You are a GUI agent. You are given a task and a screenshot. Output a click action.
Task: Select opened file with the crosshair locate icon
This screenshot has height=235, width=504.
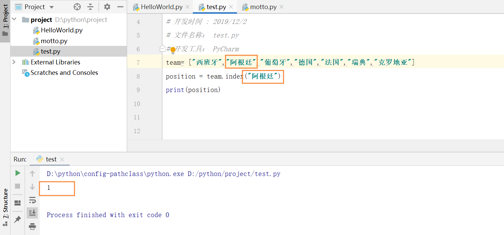(x=77, y=6)
